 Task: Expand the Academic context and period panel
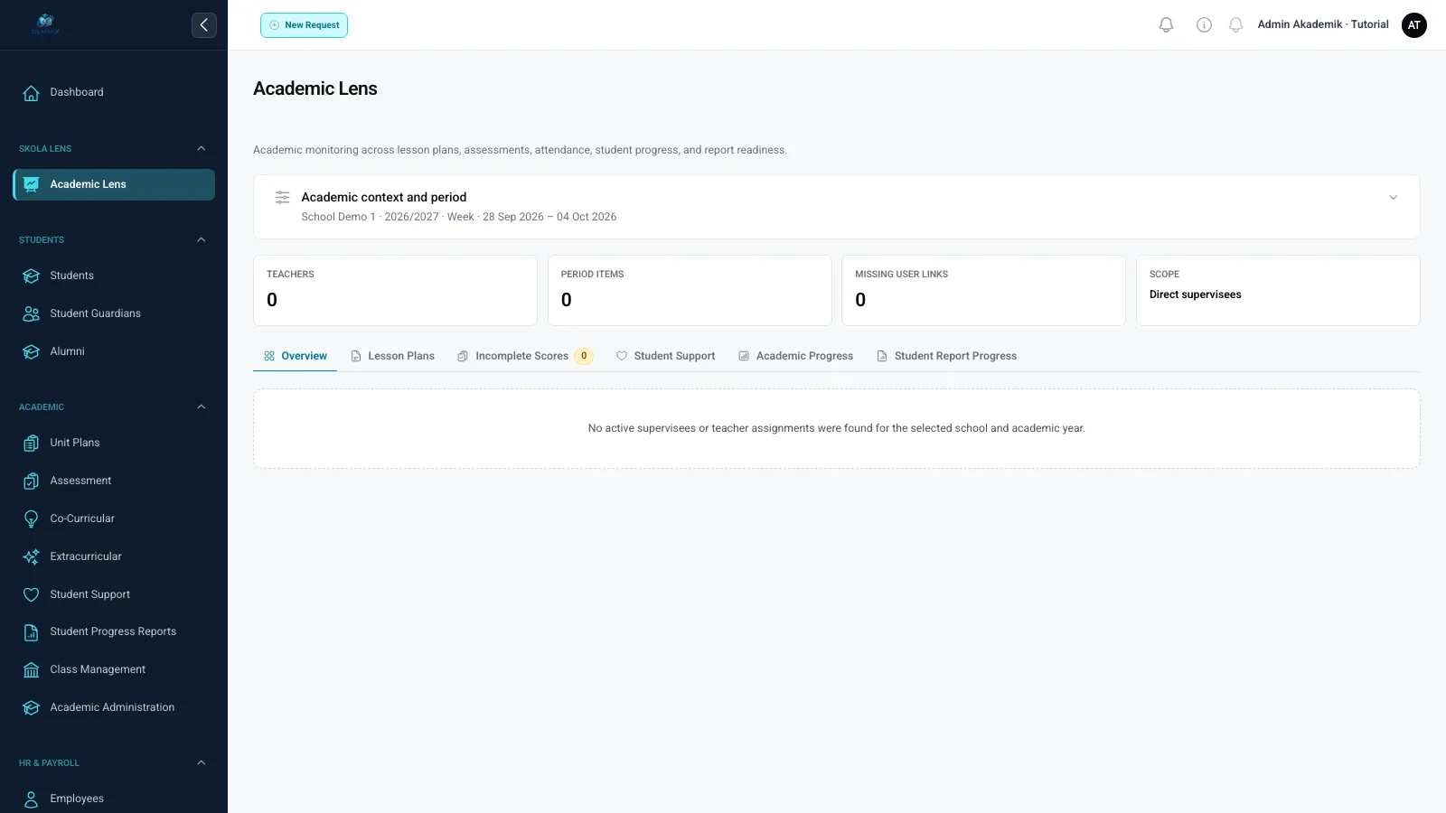pyautogui.click(x=1393, y=198)
